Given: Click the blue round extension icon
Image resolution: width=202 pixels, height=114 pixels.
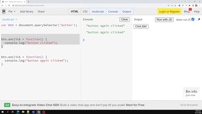Looking at the screenshot, I should (179, 6).
